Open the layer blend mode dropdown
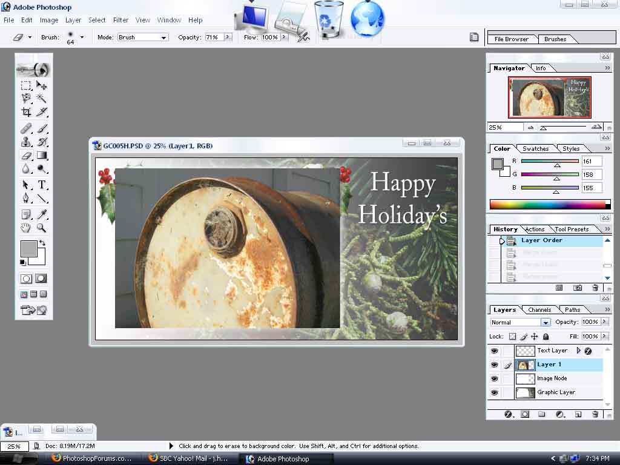 pos(520,323)
